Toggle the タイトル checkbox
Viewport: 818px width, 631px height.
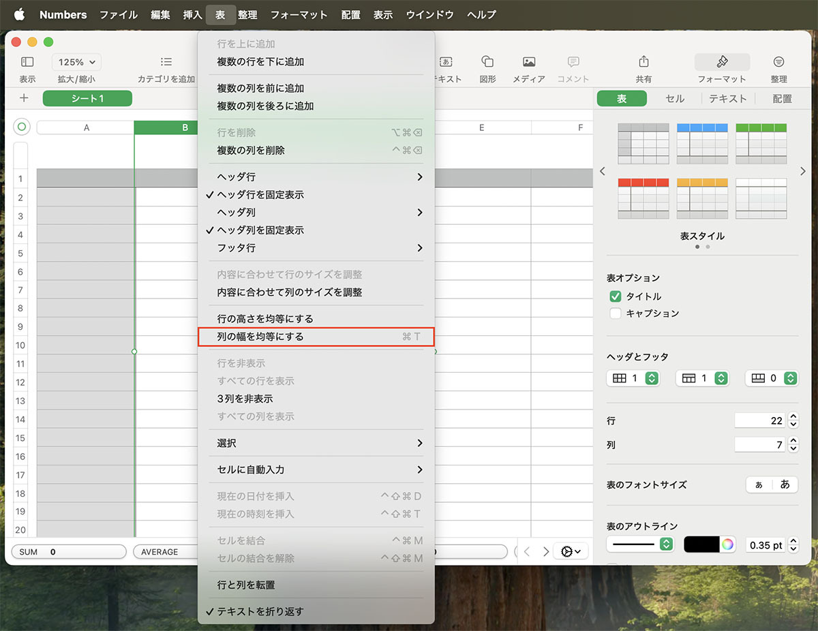[x=616, y=296]
